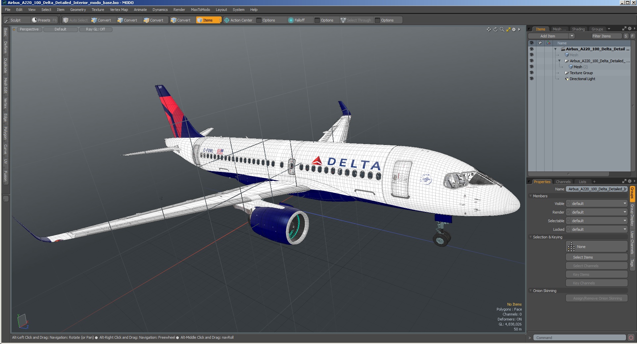Click the Ray GL: Off button
637x344 pixels.
[x=95, y=29]
